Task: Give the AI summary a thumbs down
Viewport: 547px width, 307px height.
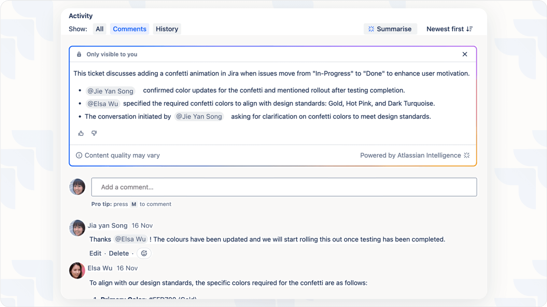Action: click(x=94, y=133)
